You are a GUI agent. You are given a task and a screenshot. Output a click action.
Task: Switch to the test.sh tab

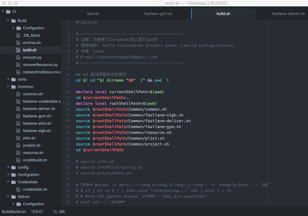[93, 14]
